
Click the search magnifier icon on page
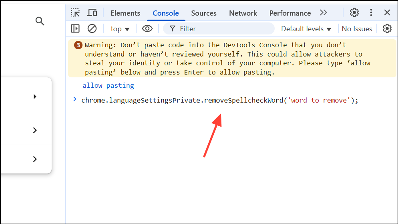[x=40, y=21]
